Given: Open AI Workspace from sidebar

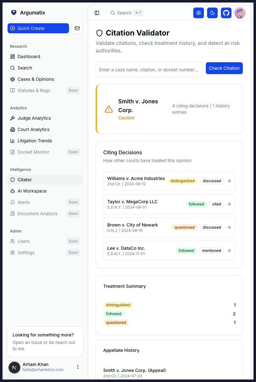Looking at the screenshot, I should (x=32, y=191).
